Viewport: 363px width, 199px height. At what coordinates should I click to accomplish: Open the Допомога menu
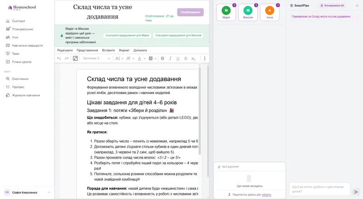(140, 50)
